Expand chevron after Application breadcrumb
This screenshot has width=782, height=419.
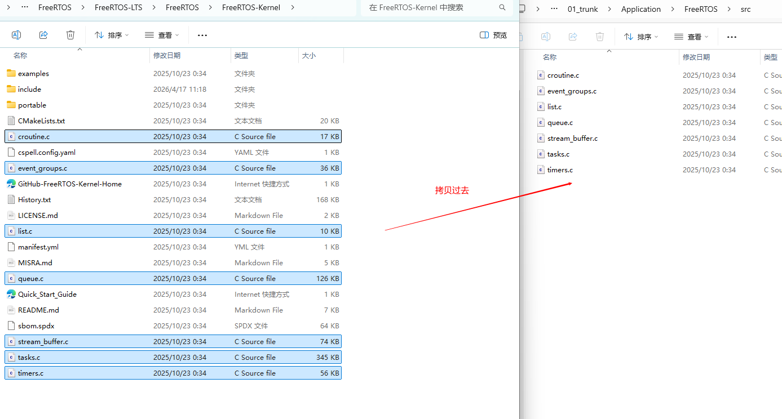point(673,9)
